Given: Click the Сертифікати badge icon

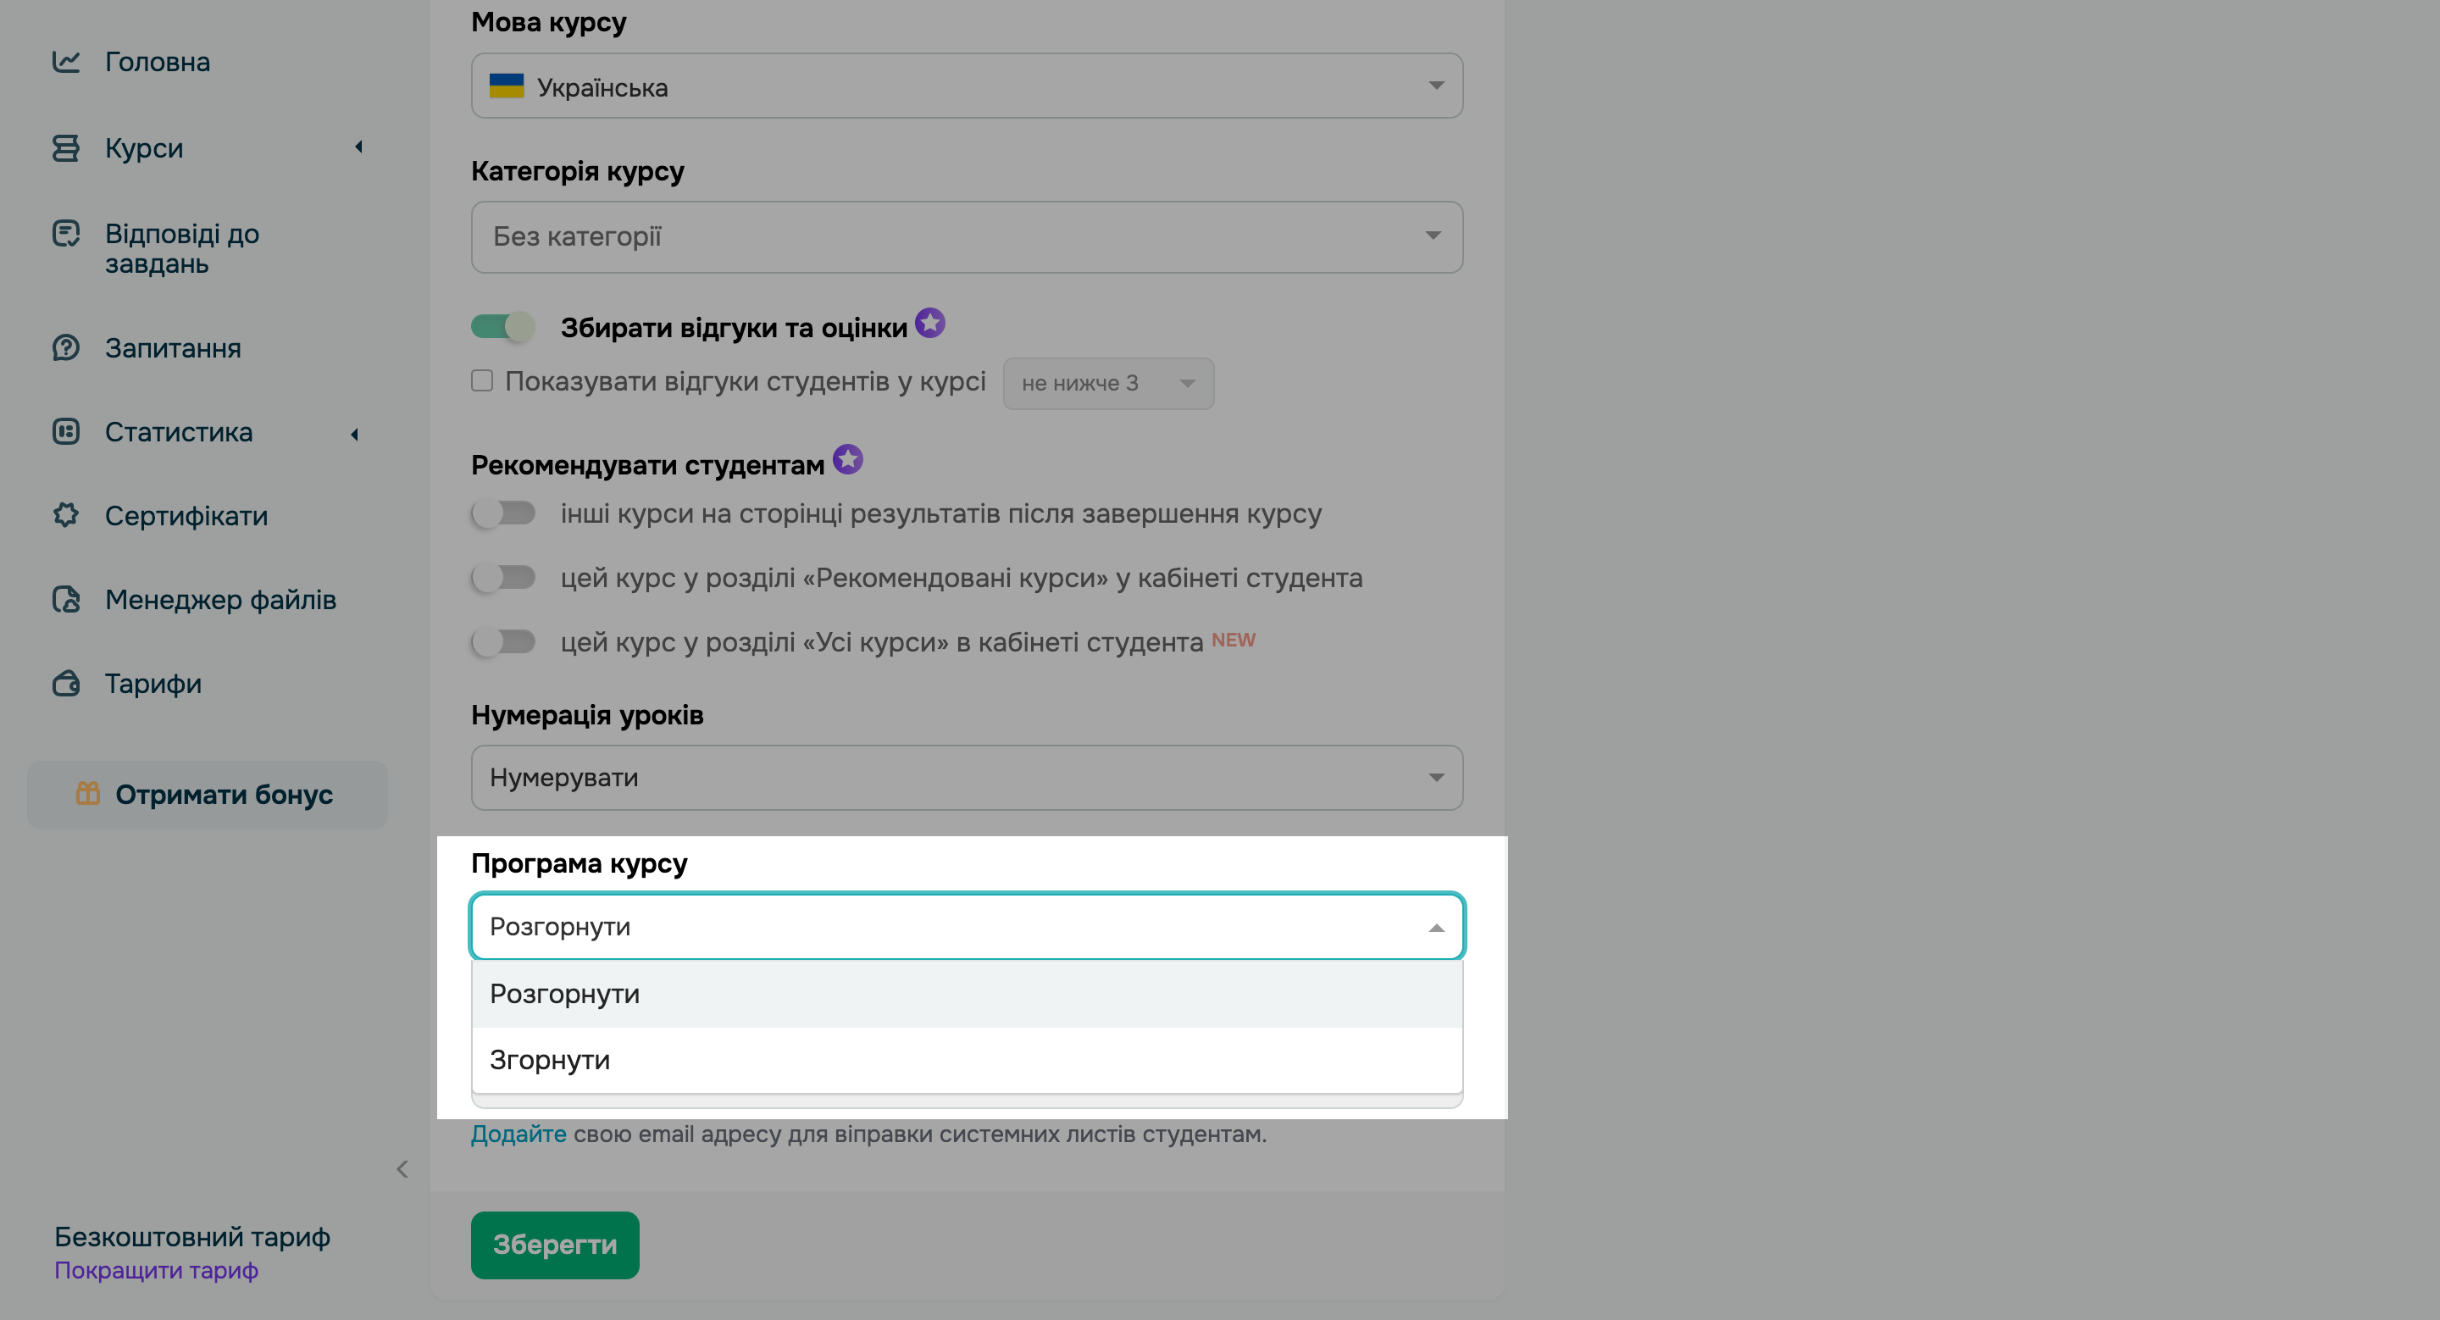Looking at the screenshot, I should [65, 515].
